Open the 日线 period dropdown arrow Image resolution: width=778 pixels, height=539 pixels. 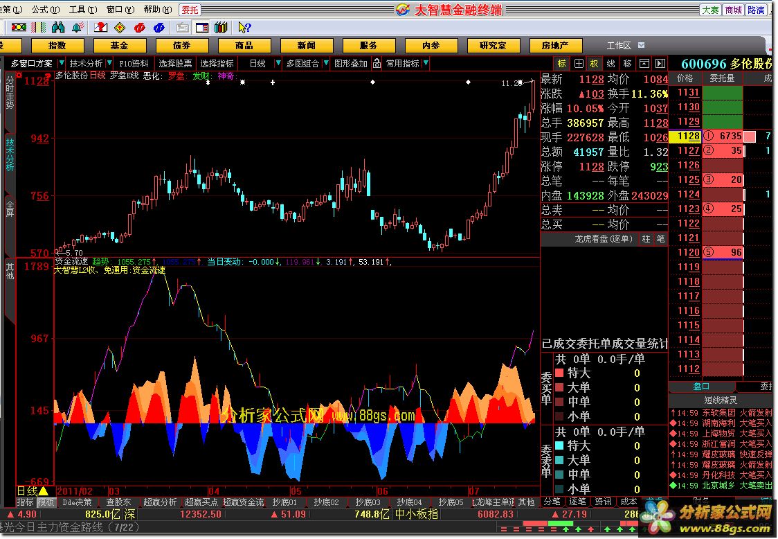click(x=278, y=63)
